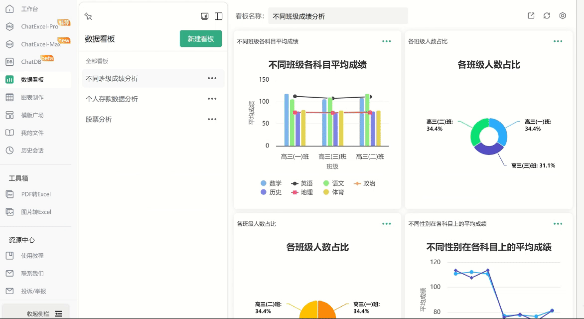
Task: Open dashboard in external window icon
Action: 531,16
